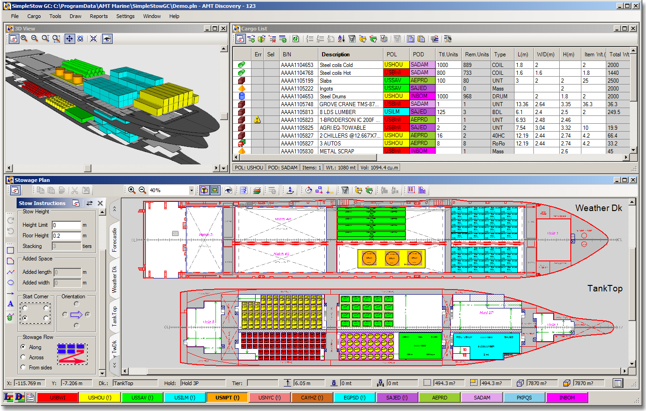Select the SADAM port swatch
The image size is (646, 411).
482,398
